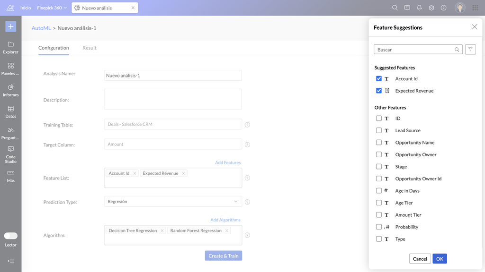This screenshot has height=272, width=485.
Task: Click the Add Algorithms link
Action: [225, 220]
